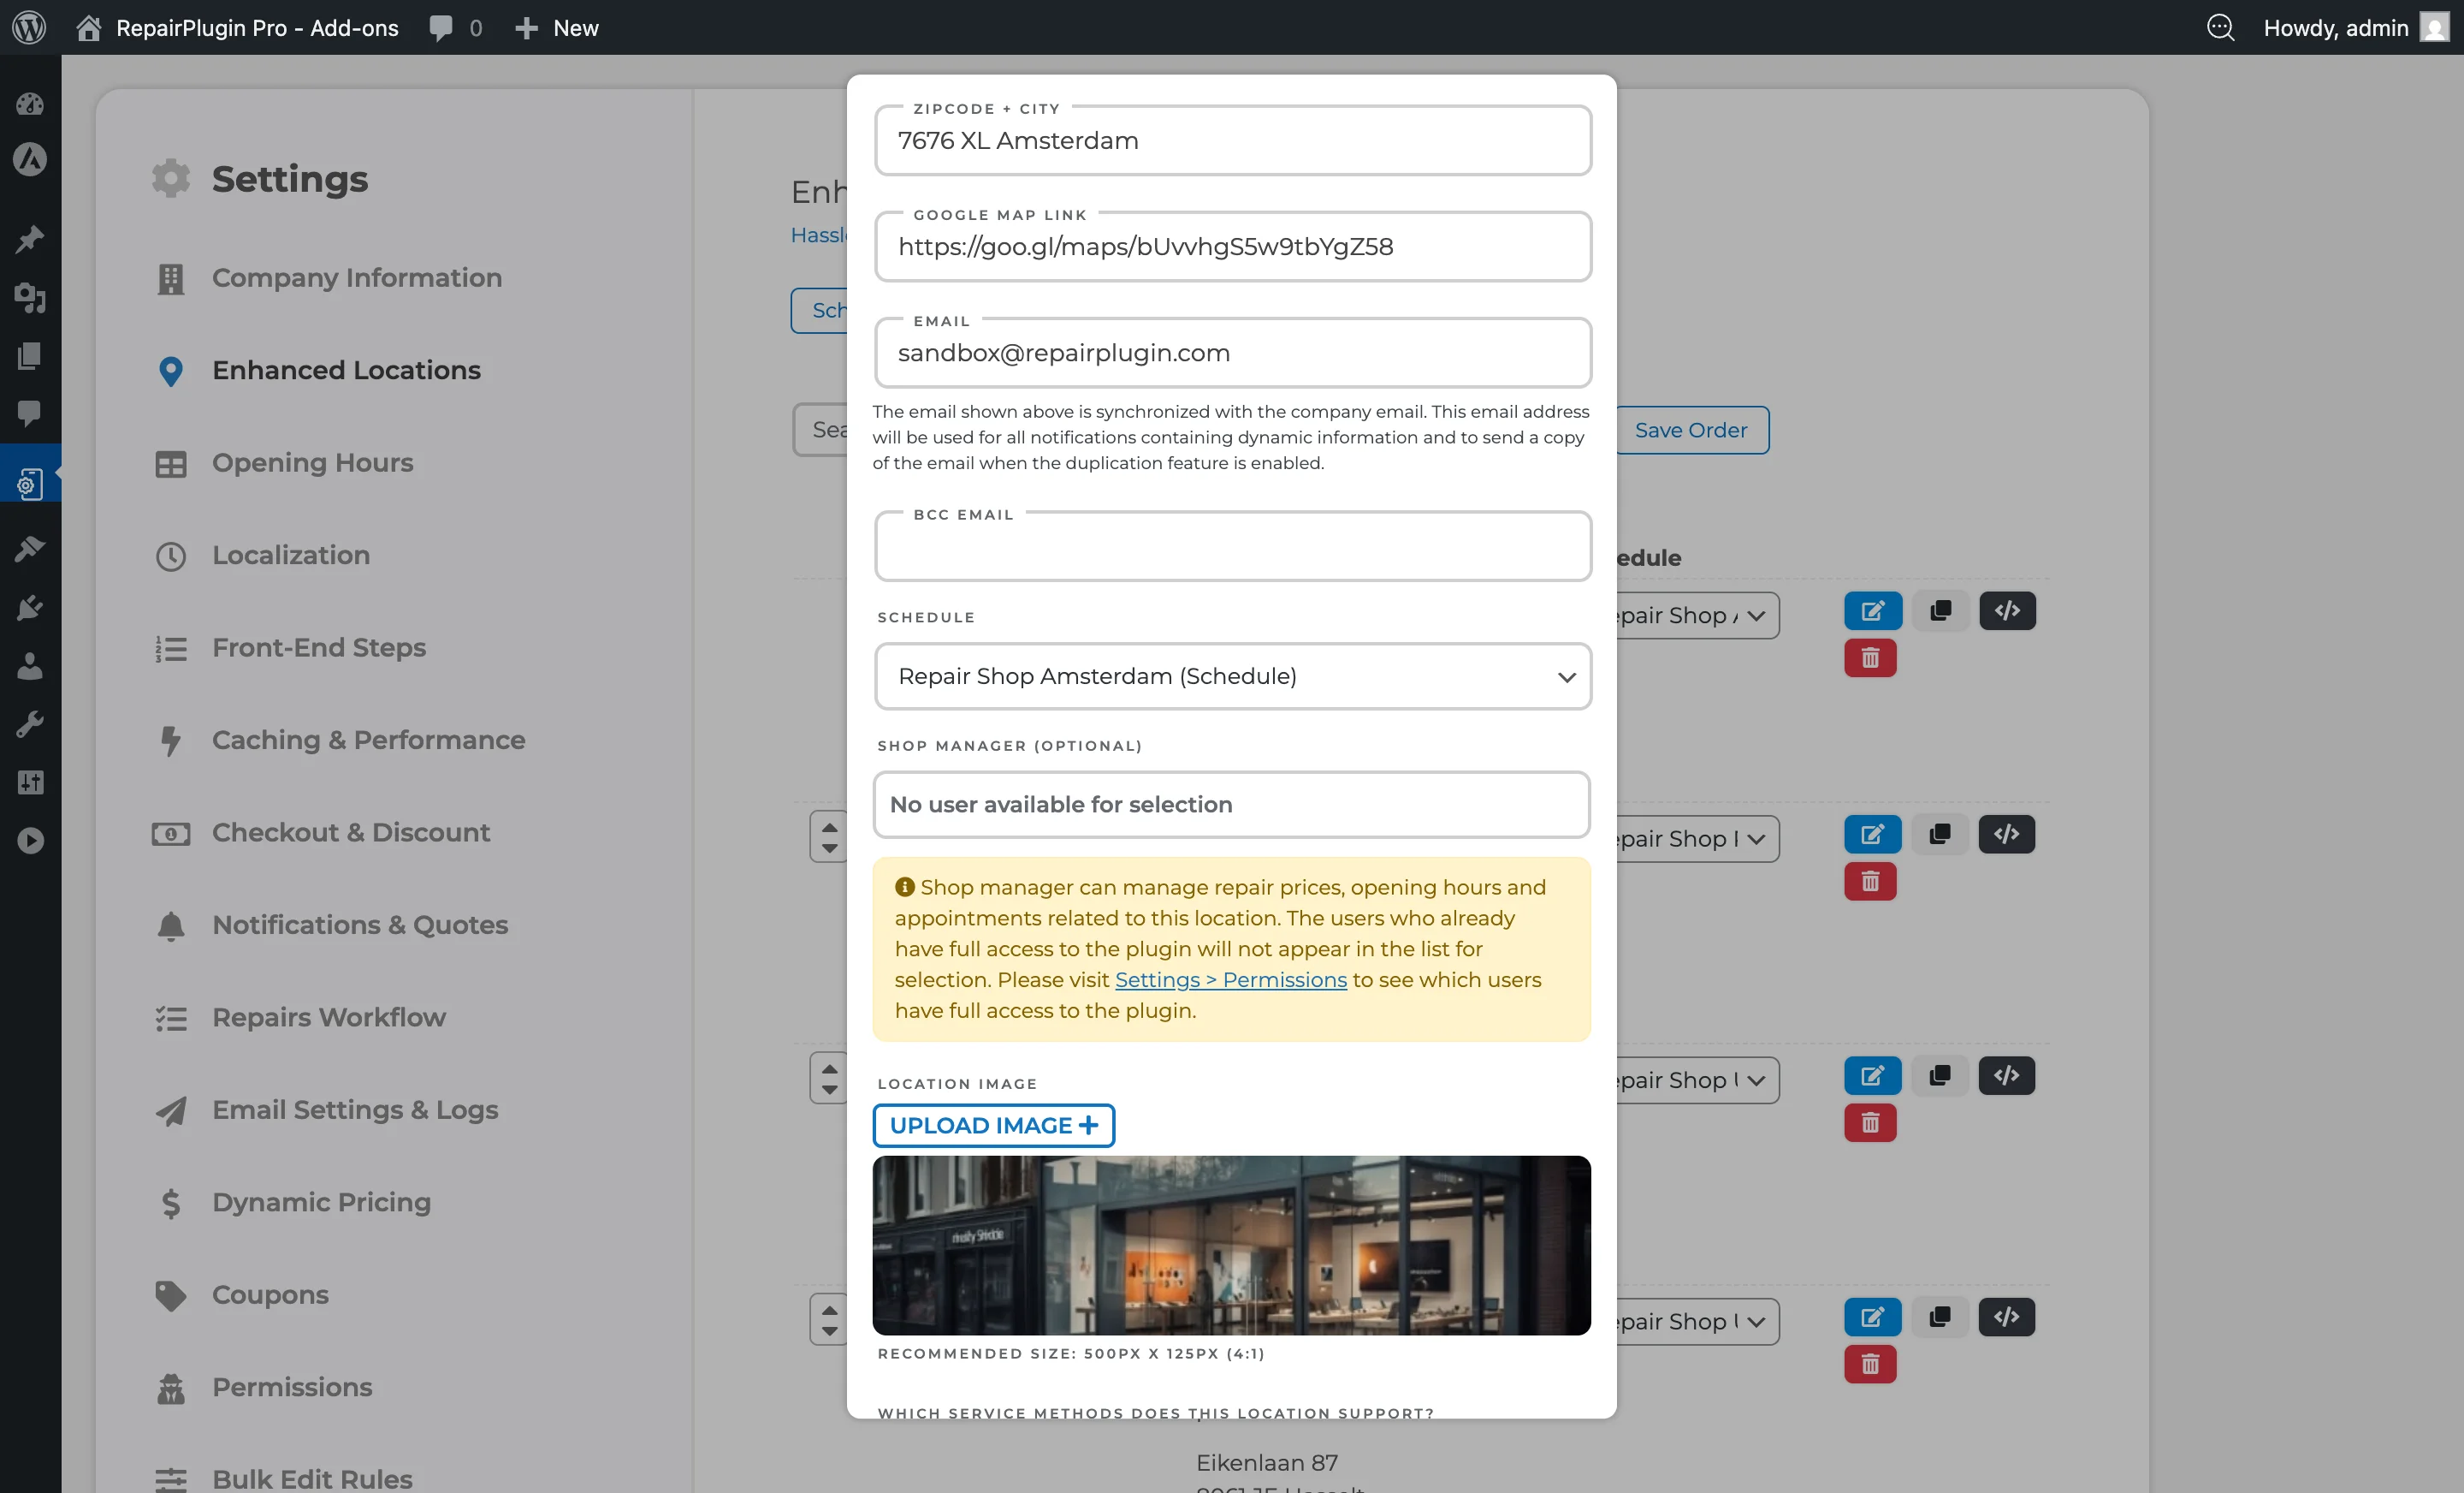Viewport: 2464px width, 1493px height.
Task: Click the location storefront image thumbnail
Action: coord(1231,1245)
